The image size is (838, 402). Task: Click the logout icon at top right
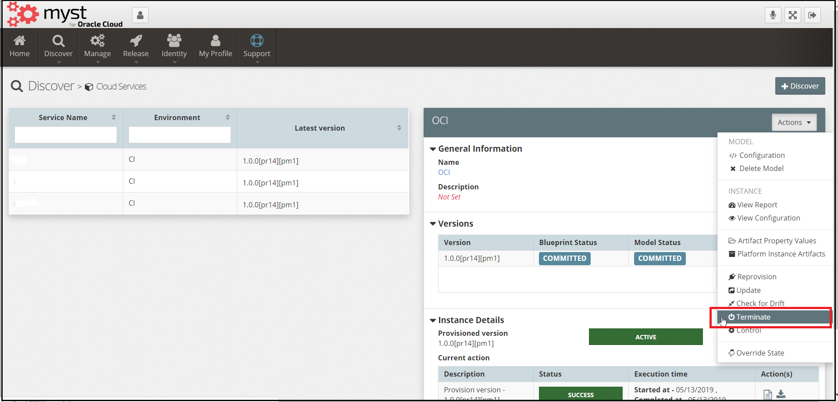[x=812, y=15]
